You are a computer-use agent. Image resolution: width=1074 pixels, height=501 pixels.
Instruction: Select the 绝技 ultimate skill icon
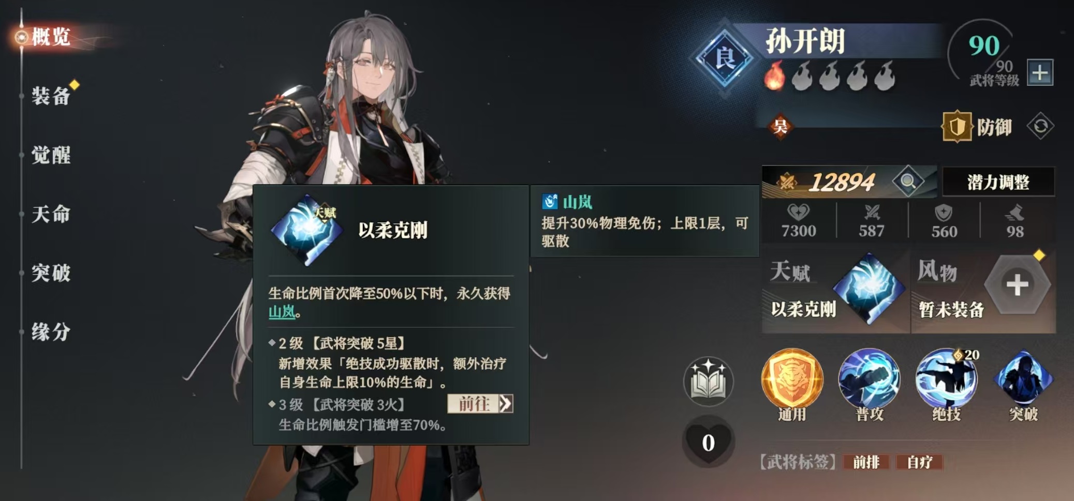[x=946, y=379]
